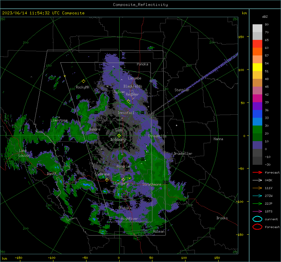Image resolution: width=281 pixels, height=262 pixels.
Task: Click the Drumheller city label
Action: tap(183, 154)
